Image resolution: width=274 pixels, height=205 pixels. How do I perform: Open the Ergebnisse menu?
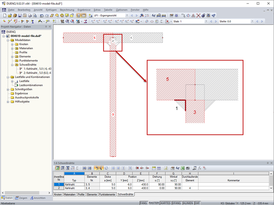[84, 10]
